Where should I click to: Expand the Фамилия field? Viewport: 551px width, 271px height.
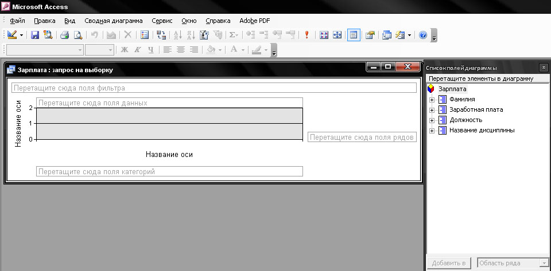pos(432,100)
